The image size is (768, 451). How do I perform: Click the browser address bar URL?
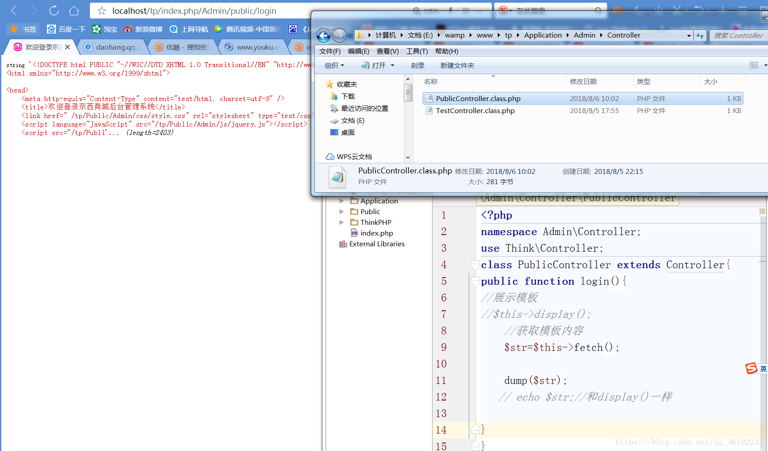pos(194,11)
